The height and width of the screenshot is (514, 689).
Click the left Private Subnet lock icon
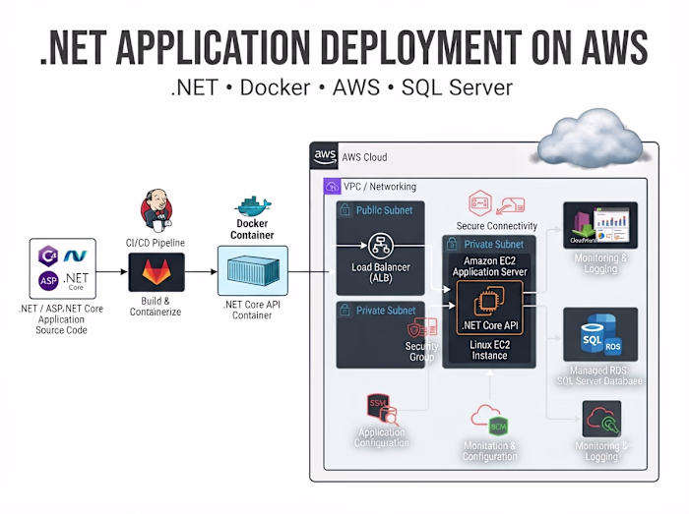pos(344,310)
